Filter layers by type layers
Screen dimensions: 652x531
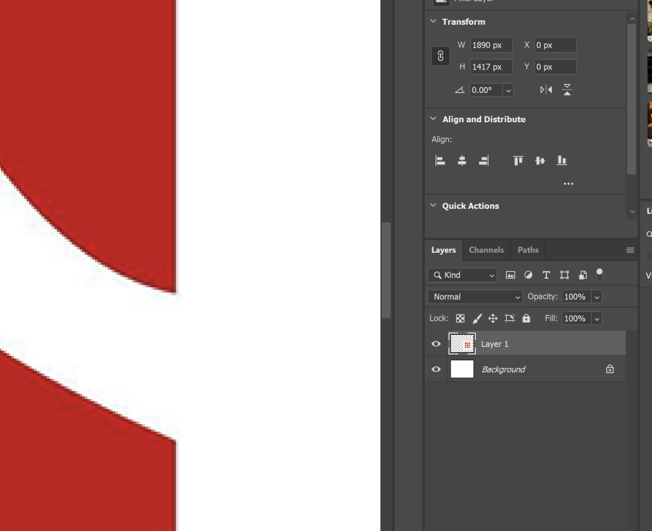[x=546, y=275]
